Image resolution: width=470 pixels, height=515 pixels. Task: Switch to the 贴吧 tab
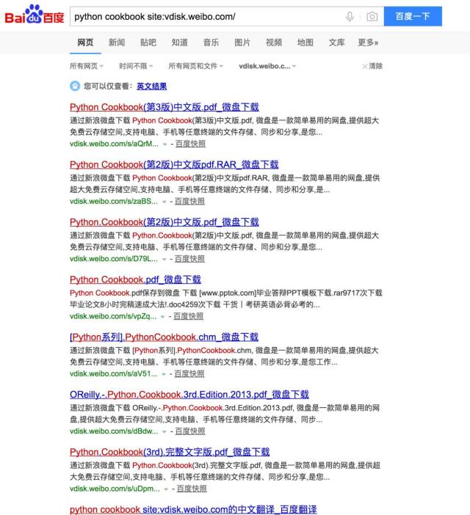point(148,43)
